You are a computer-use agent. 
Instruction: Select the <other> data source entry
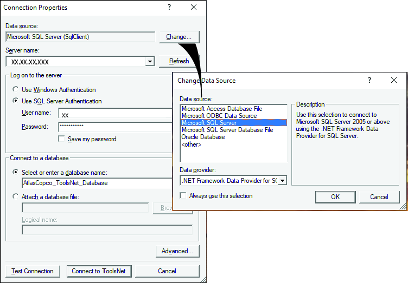point(233,144)
